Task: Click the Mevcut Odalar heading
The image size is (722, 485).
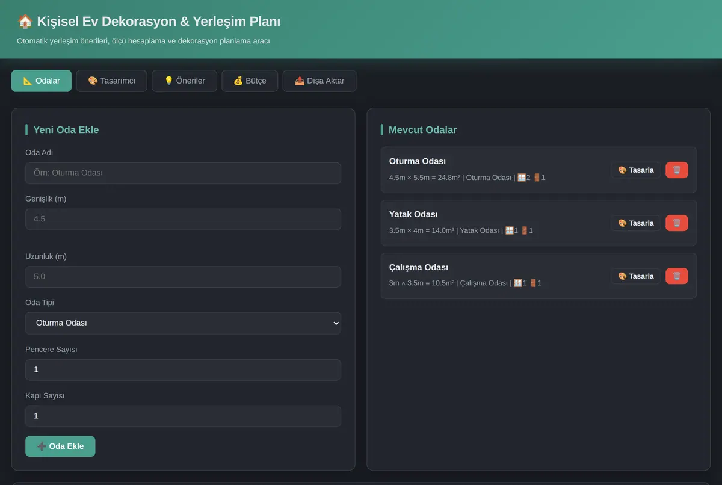Action: (422, 130)
